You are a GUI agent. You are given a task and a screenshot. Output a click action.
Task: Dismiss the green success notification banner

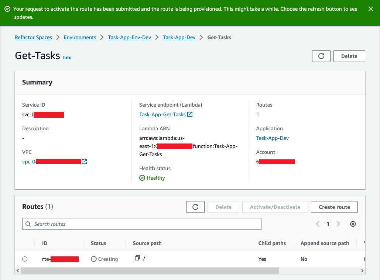[370, 9]
